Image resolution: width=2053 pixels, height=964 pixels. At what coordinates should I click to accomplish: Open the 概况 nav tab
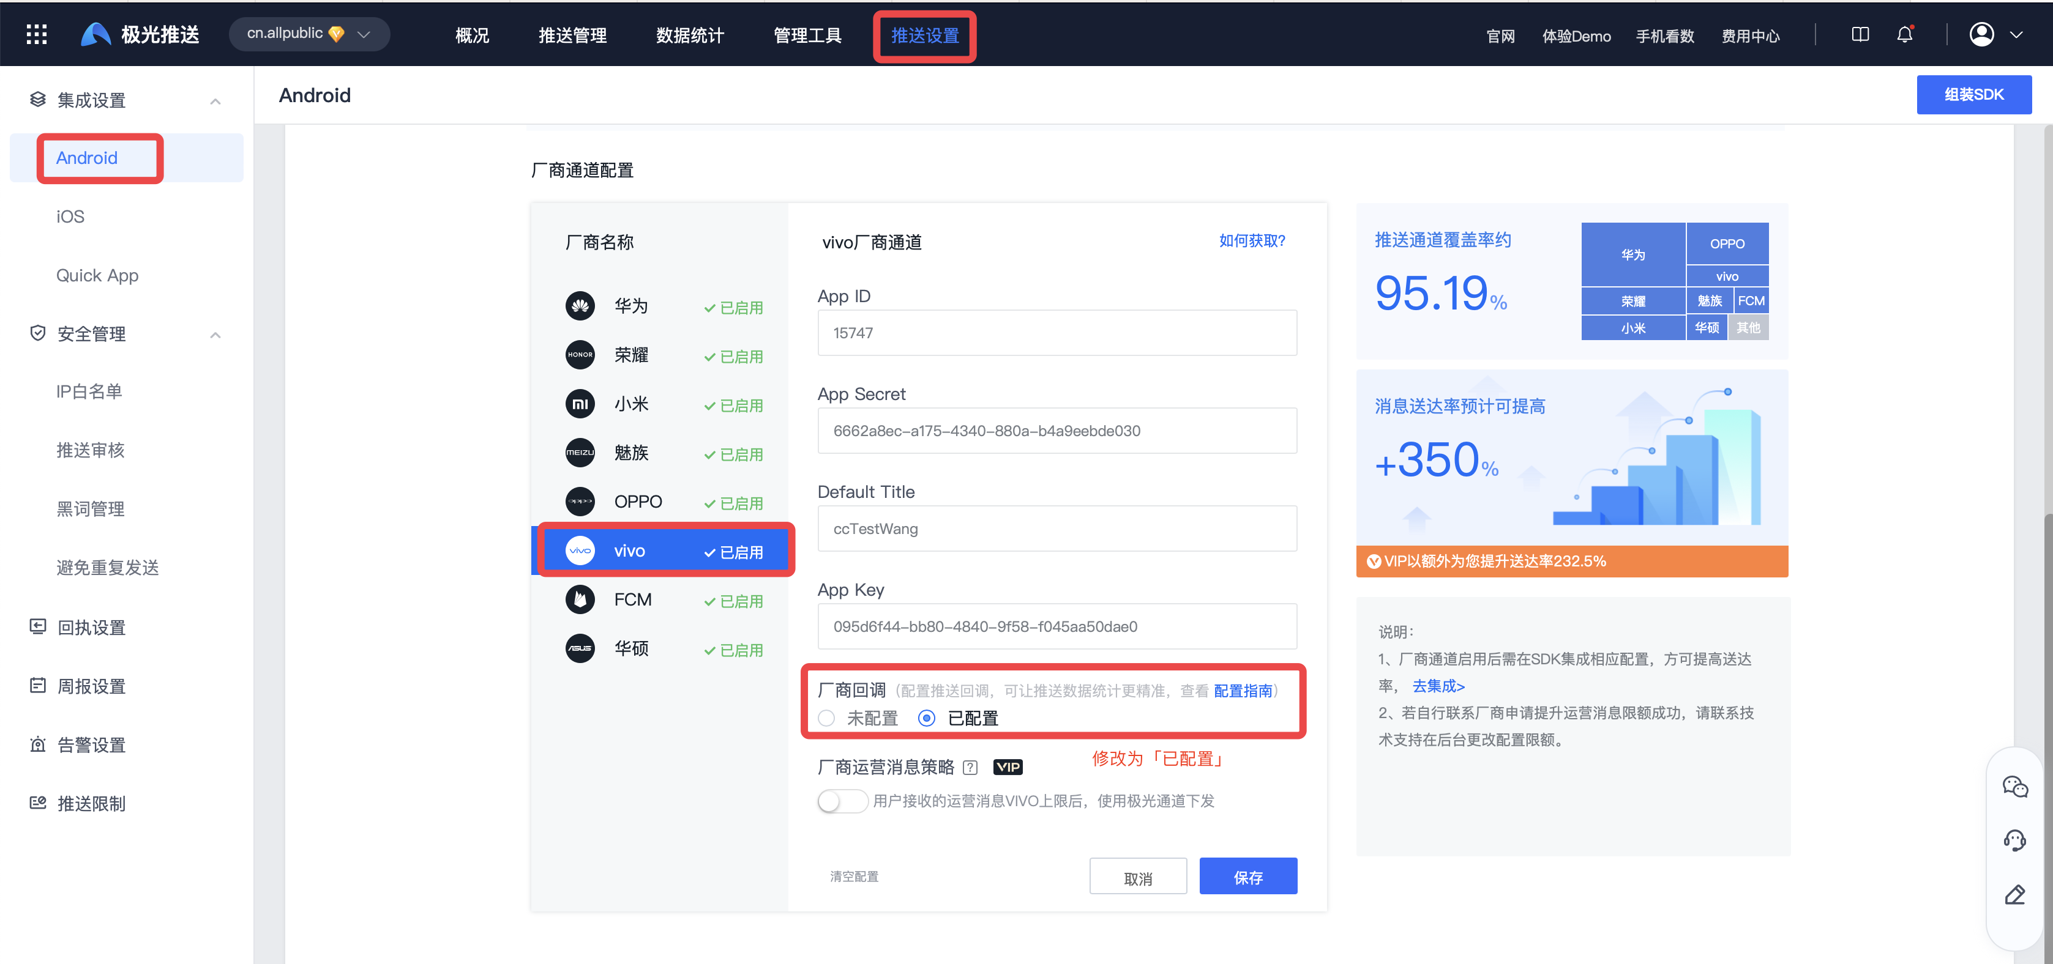(472, 35)
